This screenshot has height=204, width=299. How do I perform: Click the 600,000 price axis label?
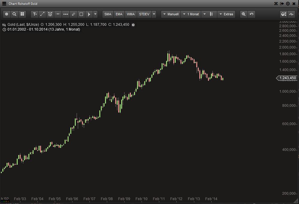(289, 124)
